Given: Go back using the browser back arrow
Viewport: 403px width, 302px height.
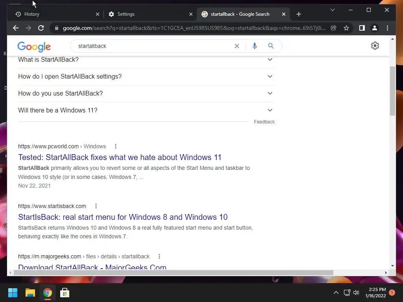Looking at the screenshot, I should [x=16, y=28].
